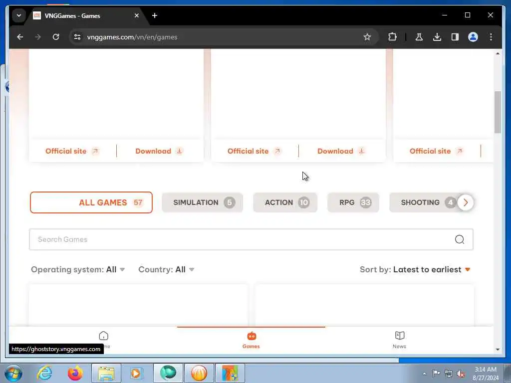511x383 pixels.
Task: Click the address bar URL
Action: tap(132, 37)
